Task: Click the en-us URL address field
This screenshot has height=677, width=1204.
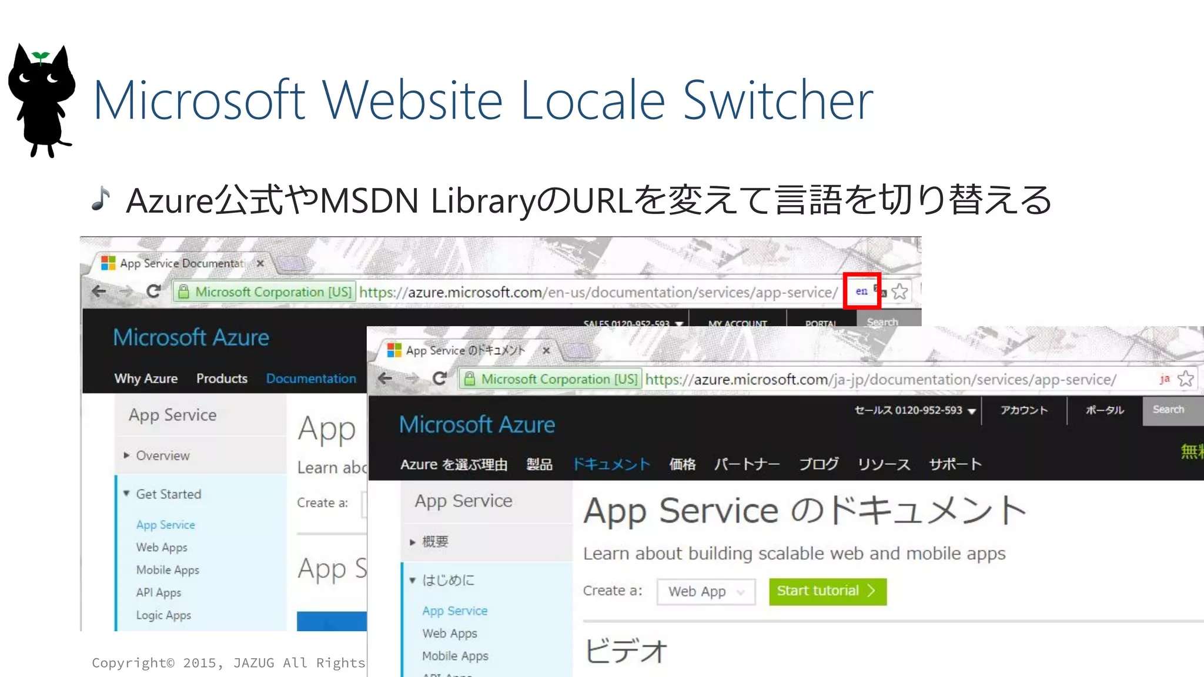Action: pyautogui.click(x=598, y=292)
